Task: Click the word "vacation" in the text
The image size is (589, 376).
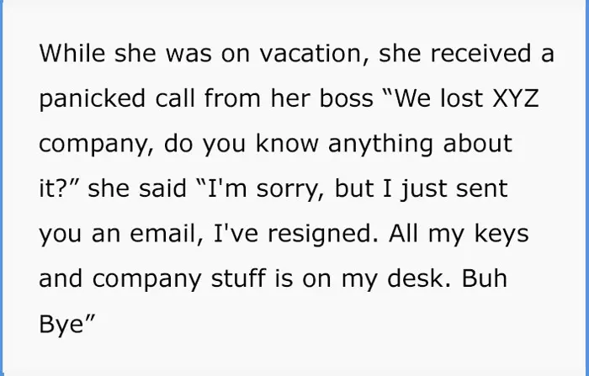Action: [x=301, y=54]
